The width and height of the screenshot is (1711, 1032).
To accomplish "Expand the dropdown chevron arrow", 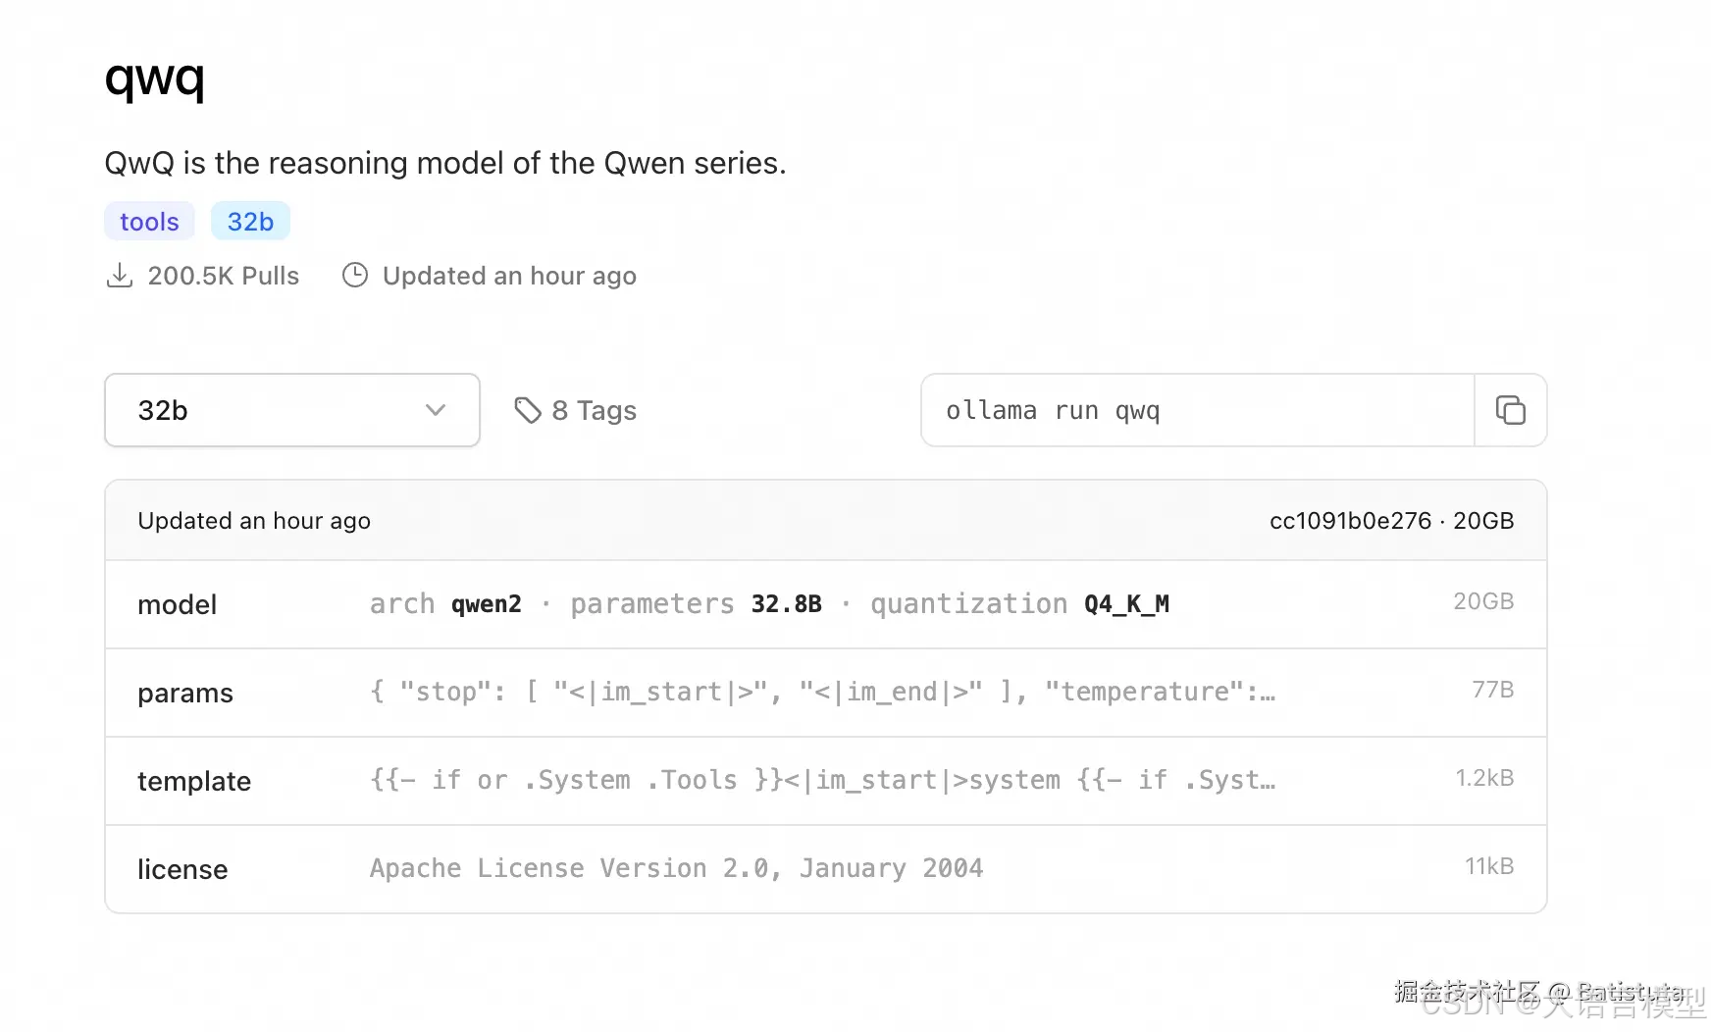I will point(436,410).
